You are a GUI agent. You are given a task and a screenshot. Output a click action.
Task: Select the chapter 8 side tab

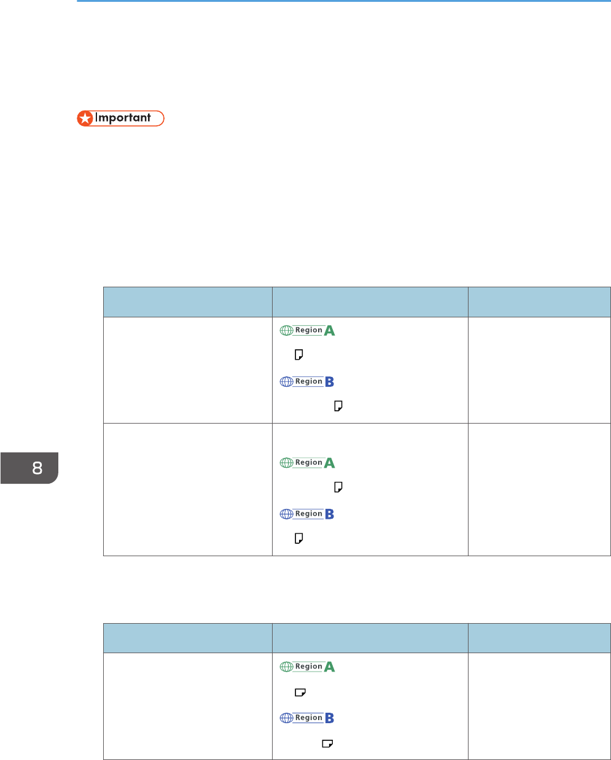tap(30, 468)
